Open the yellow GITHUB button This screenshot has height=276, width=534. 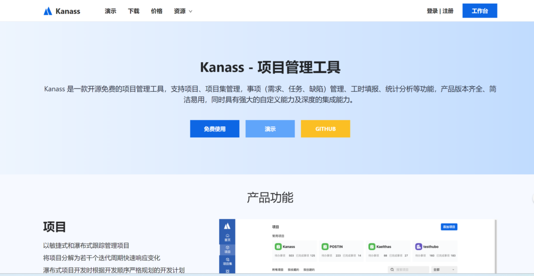325,129
